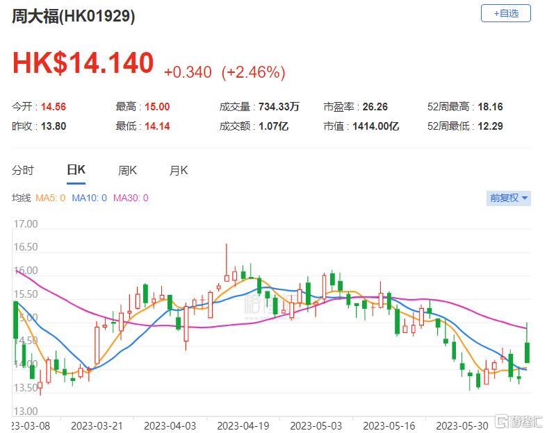This screenshot has width=547, height=433.
Task: Click the 2023-04-19 date axis label
Action: coord(243,425)
